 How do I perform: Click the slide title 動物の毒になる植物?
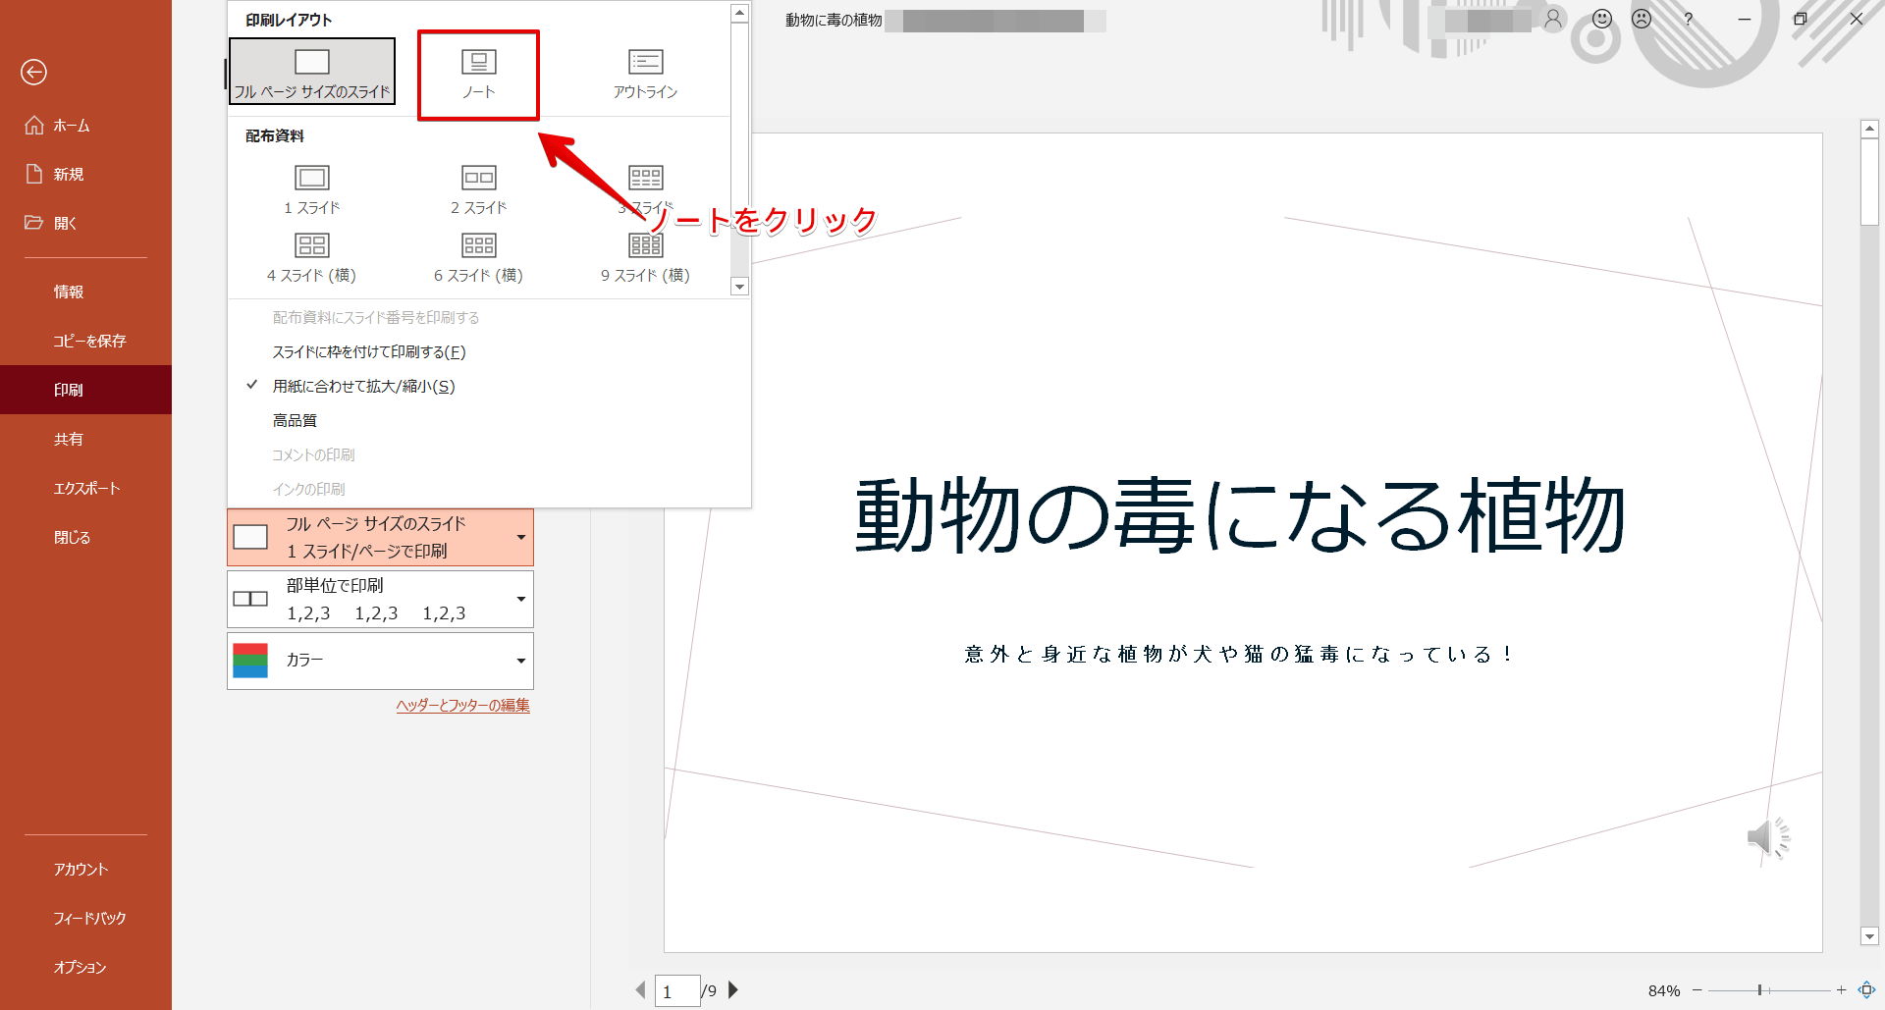click(x=1240, y=515)
